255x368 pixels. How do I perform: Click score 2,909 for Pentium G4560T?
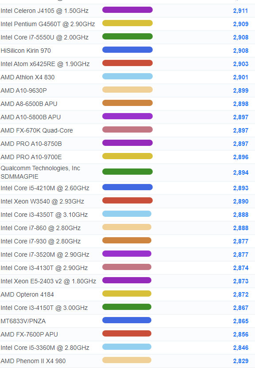[x=241, y=24]
